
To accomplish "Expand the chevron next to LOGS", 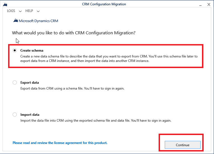I will tap(20, 11).
